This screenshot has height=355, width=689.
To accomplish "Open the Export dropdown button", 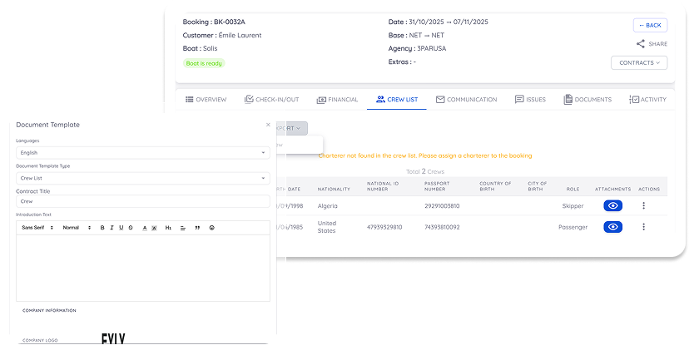I will [x=291, y=129].
